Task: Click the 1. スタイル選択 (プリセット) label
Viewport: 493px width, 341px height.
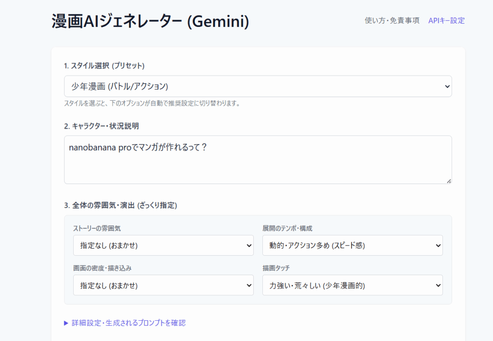Action: [x=104, y=66]
